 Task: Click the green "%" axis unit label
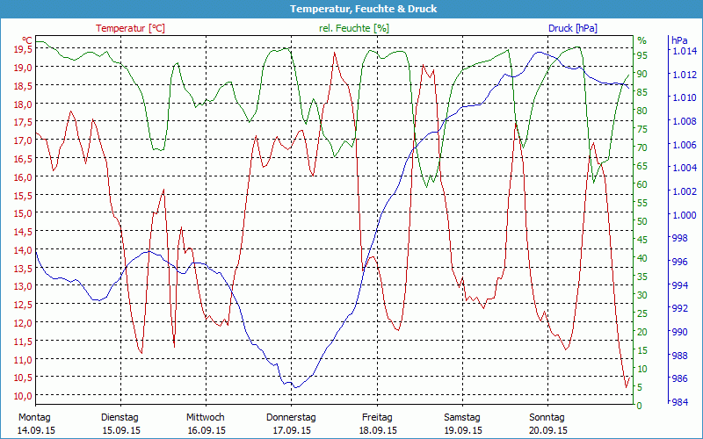(642, 40)
